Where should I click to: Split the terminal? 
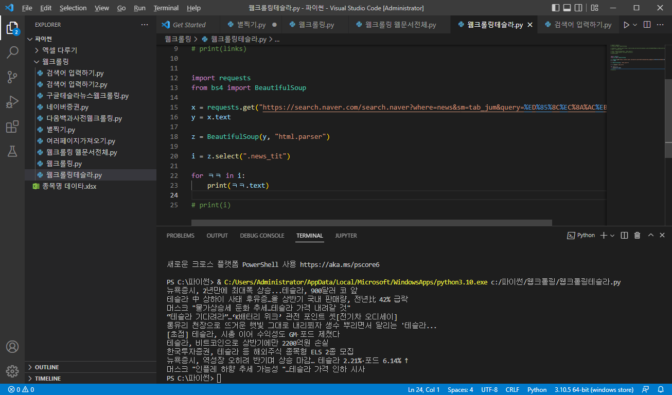pyautogui.click(x=624, y=235)
